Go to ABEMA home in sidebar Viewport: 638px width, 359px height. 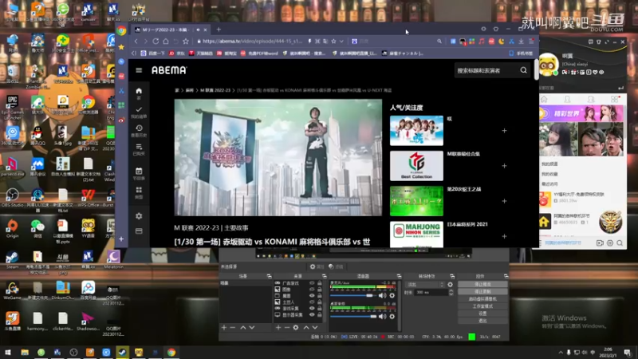pyautogui.click(x=139, y=93)
